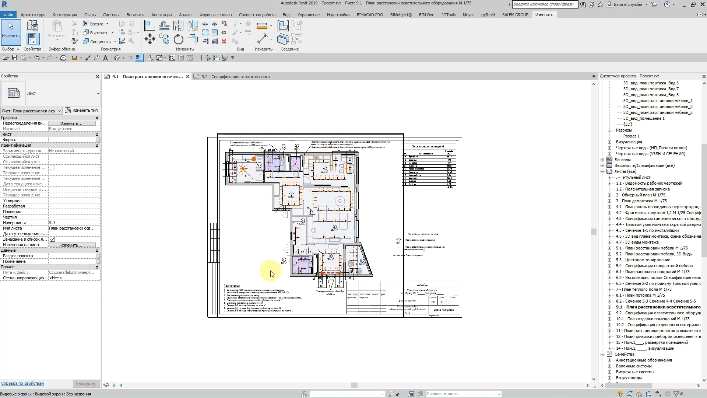Expand the 'Легенды' tree node
The image size is (707, 398).
pyautogui.click(x=602, y=160)
